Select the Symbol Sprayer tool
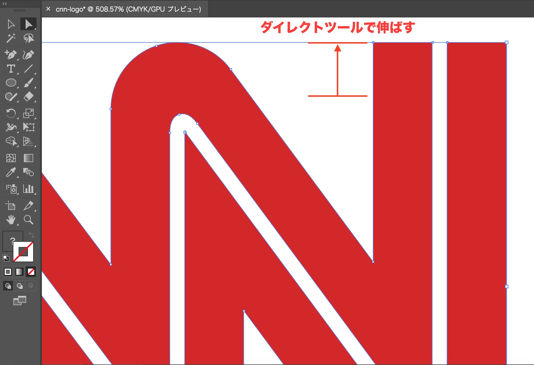 pos(11,189)
